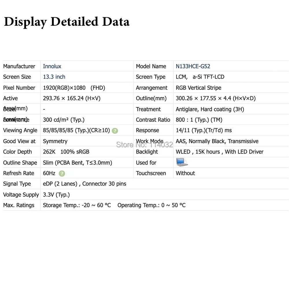
Task: Select the 85/85/85/85 (Typ.)(CR≥10) value
Action: pos(76,130)
